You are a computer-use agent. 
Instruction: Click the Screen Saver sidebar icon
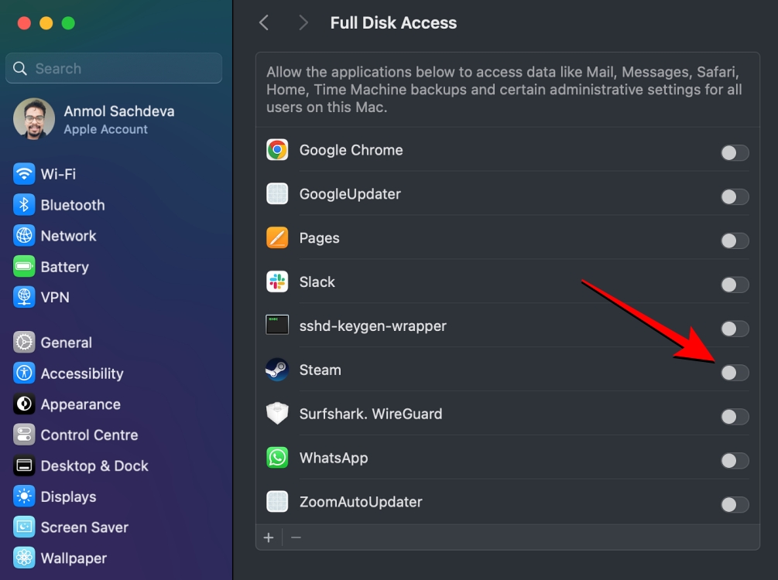pos(24,527)
